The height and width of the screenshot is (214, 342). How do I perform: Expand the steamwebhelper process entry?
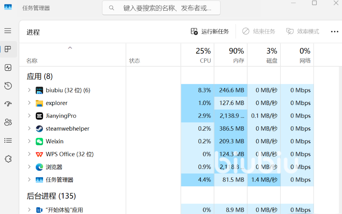pos(29,128)
